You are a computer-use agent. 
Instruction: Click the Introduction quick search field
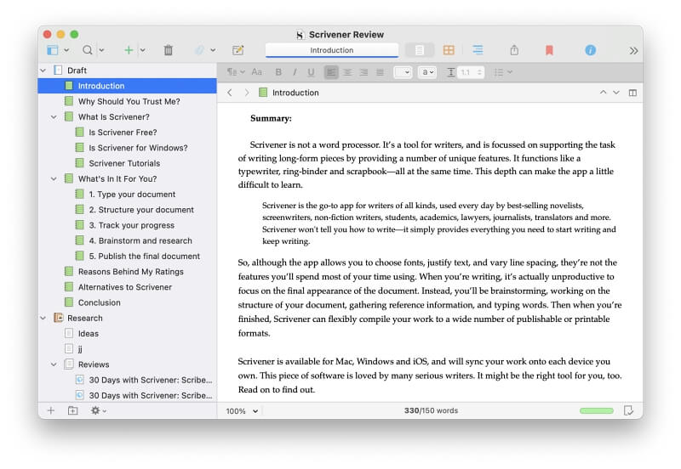332,50
